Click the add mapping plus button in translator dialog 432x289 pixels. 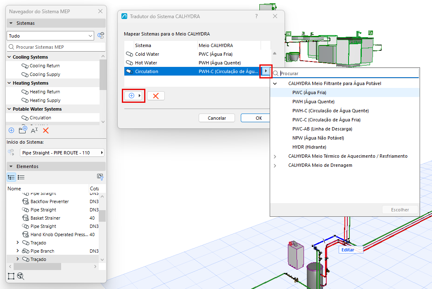(133, 96)
